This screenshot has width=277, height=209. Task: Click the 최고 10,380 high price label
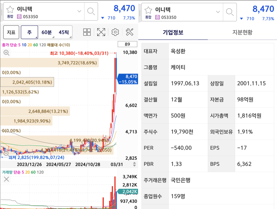(79, 53)
